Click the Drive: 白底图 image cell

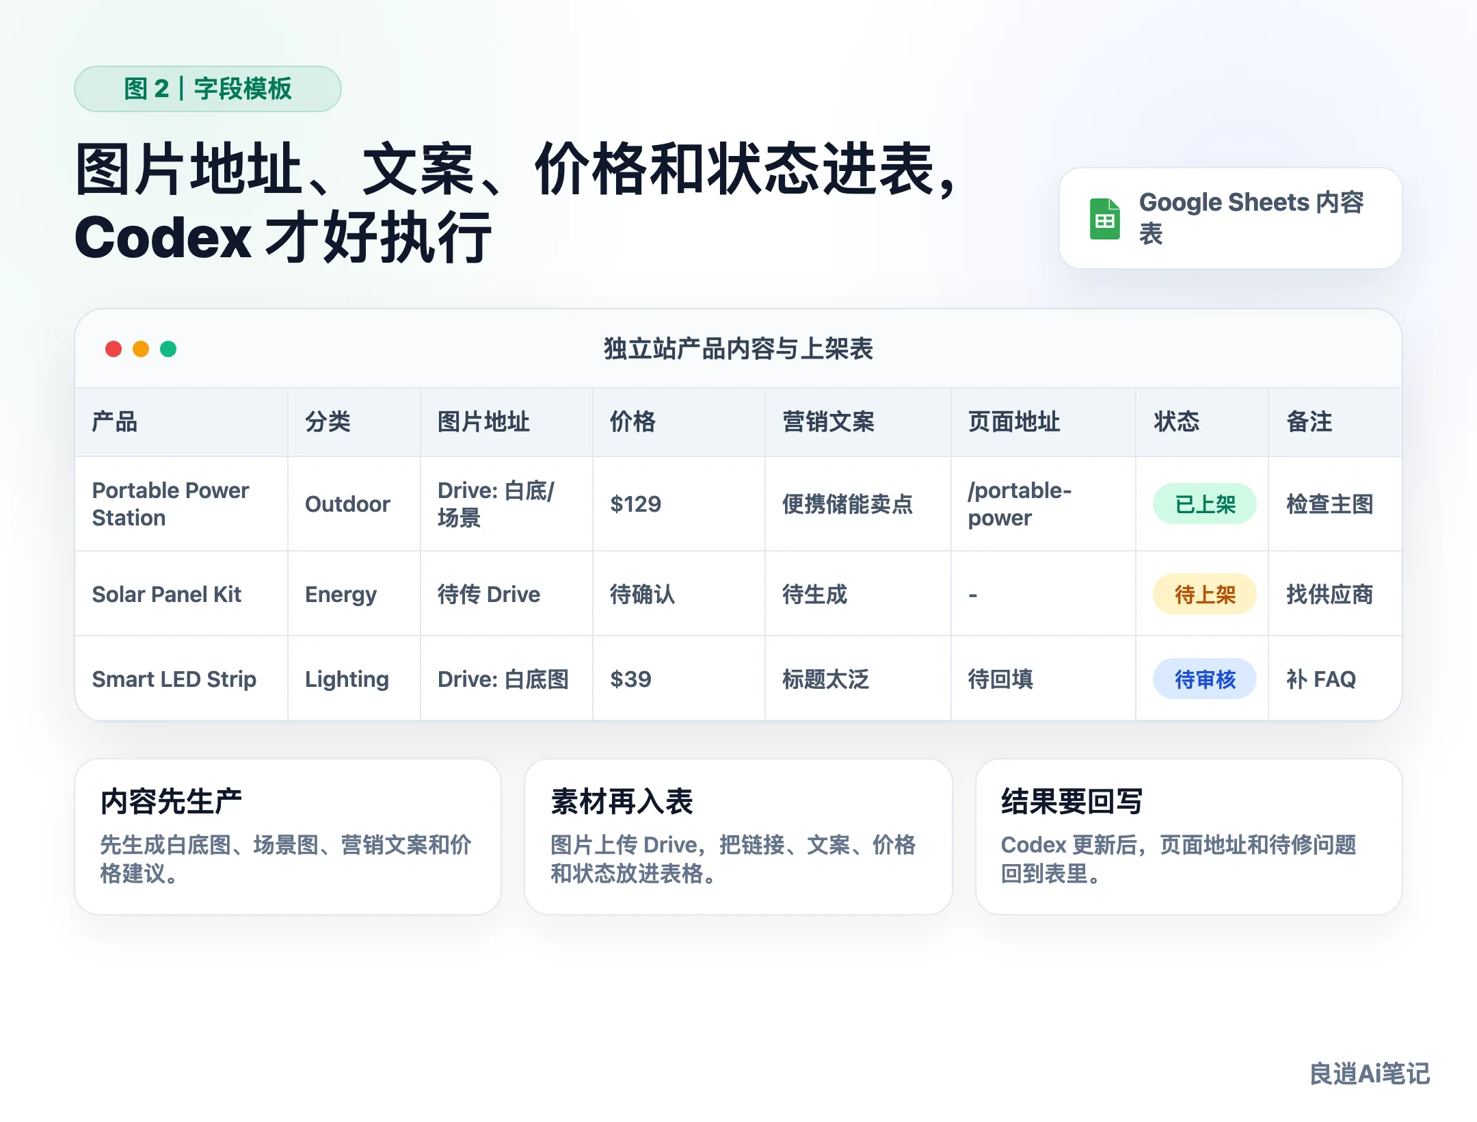(x=507, y=679)
